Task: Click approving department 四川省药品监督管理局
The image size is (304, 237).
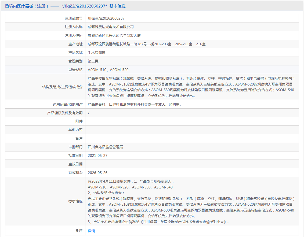Action: 105,147
